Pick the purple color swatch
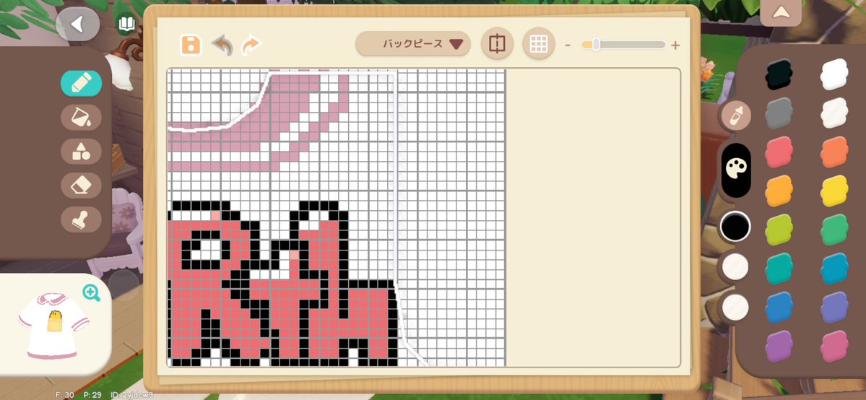 tap(779, 347)
